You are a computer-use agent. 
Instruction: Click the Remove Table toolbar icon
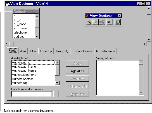coord(95,22)
